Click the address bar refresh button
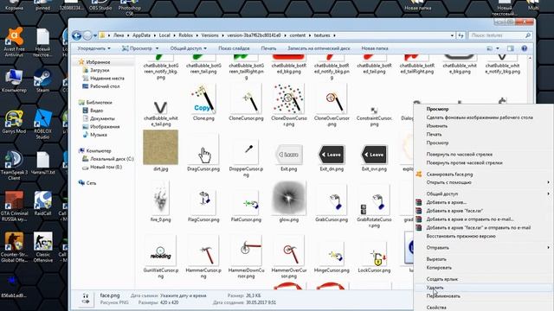The image size is (554, 311). click(x=461, y=35)
